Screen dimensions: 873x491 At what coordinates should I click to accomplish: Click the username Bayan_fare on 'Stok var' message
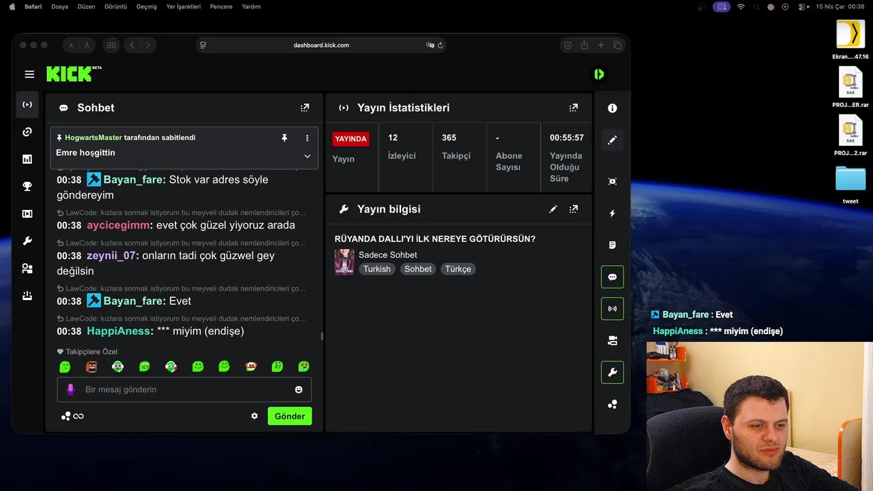pyautogui.click(x=134, y=179)
